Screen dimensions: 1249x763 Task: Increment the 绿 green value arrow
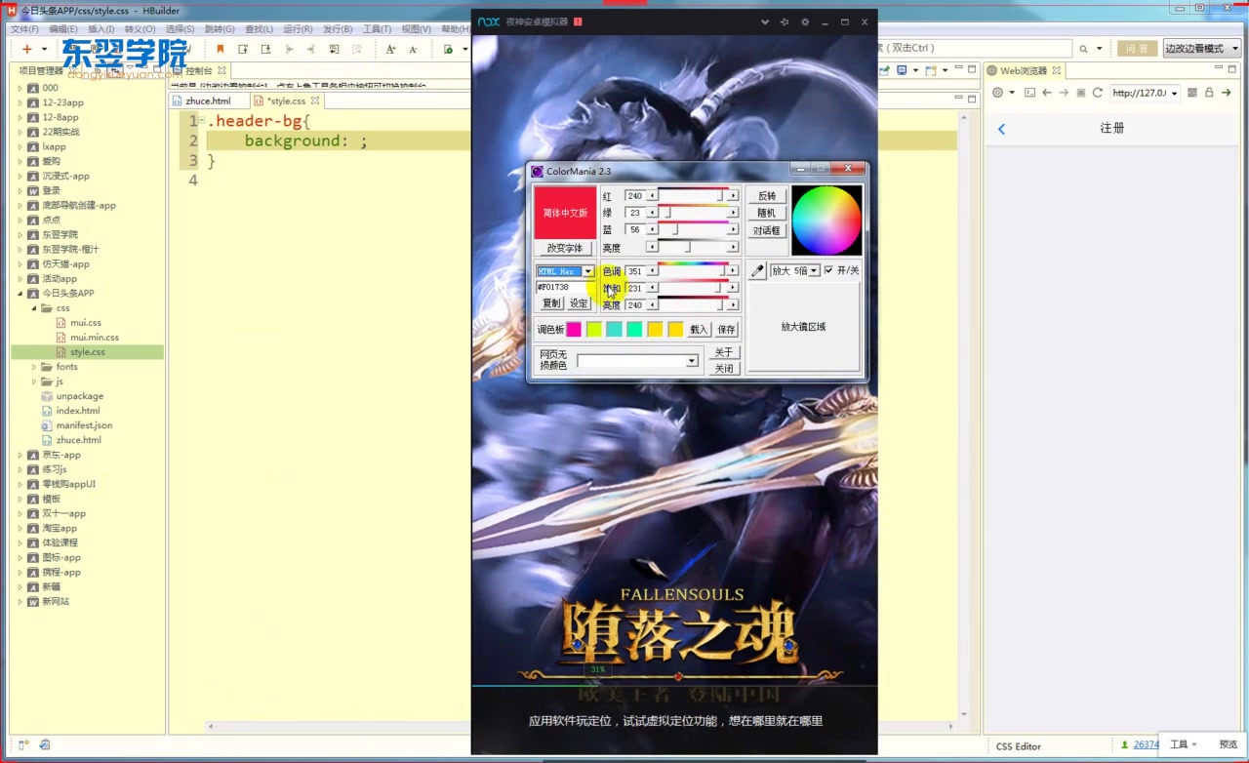tap(733, 213)
